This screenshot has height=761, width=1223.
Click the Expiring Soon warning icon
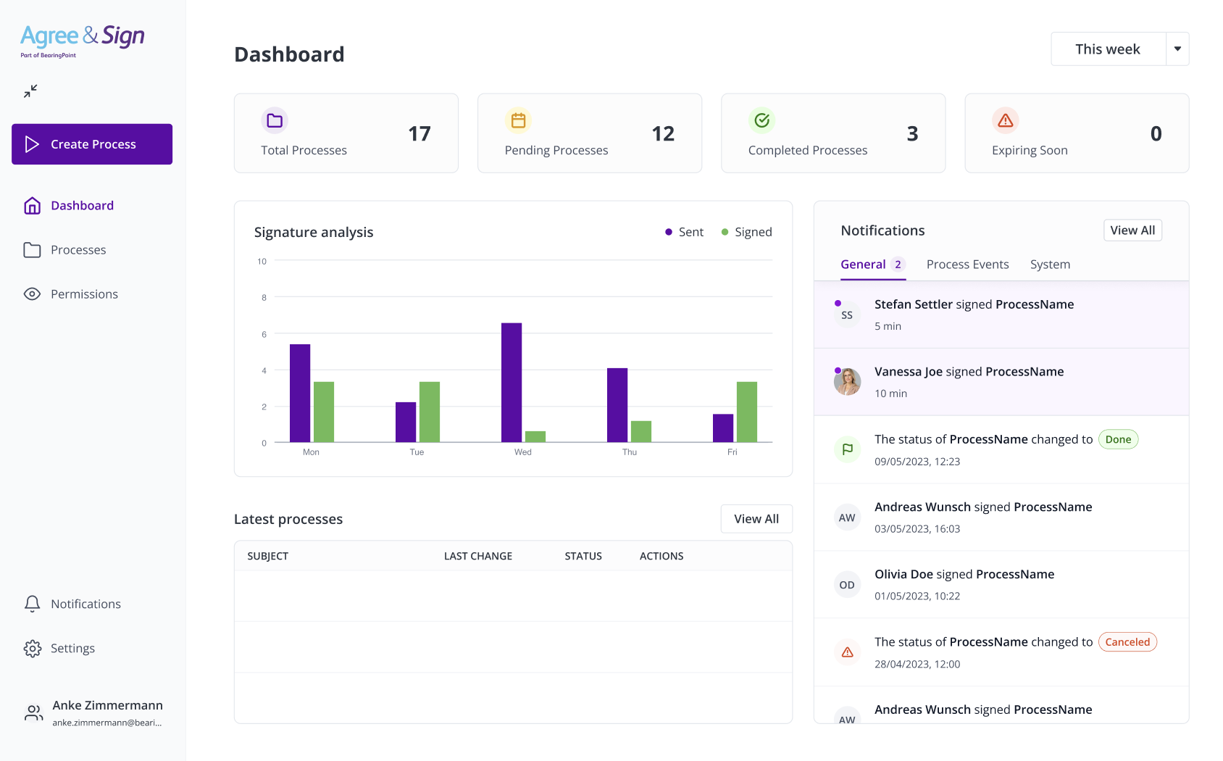(1005, 120)
